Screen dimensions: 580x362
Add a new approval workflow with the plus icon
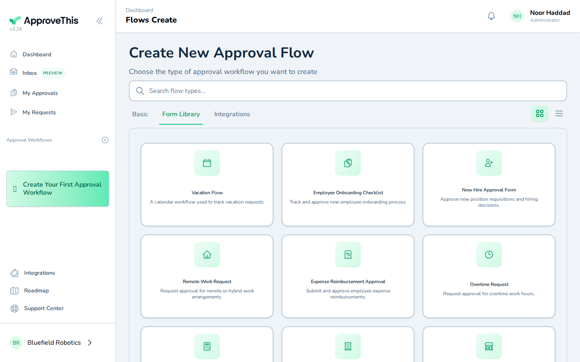tap(105, 140)
